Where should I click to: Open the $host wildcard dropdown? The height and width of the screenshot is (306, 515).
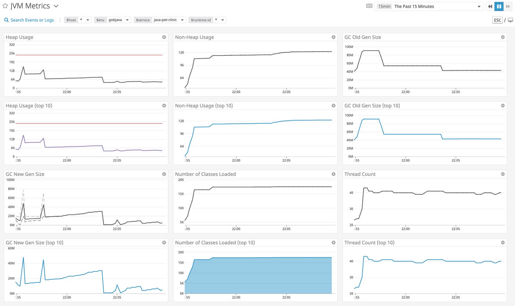pos(87,20)
